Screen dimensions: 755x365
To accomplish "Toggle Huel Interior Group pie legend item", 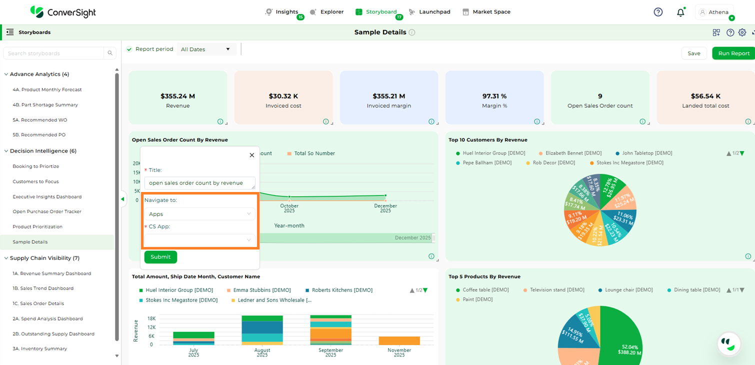I will point(482,153).
